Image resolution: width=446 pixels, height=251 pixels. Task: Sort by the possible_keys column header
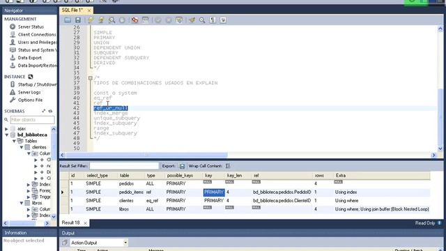pos(180,176)
